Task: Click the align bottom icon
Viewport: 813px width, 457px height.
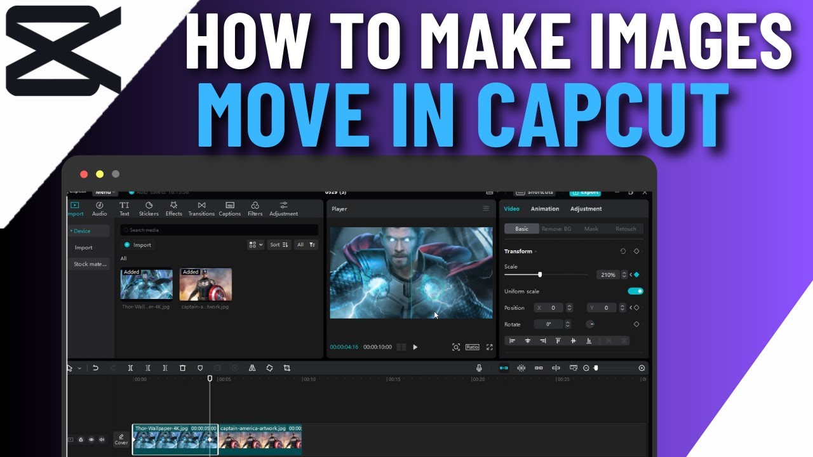Action: [589, 341]
